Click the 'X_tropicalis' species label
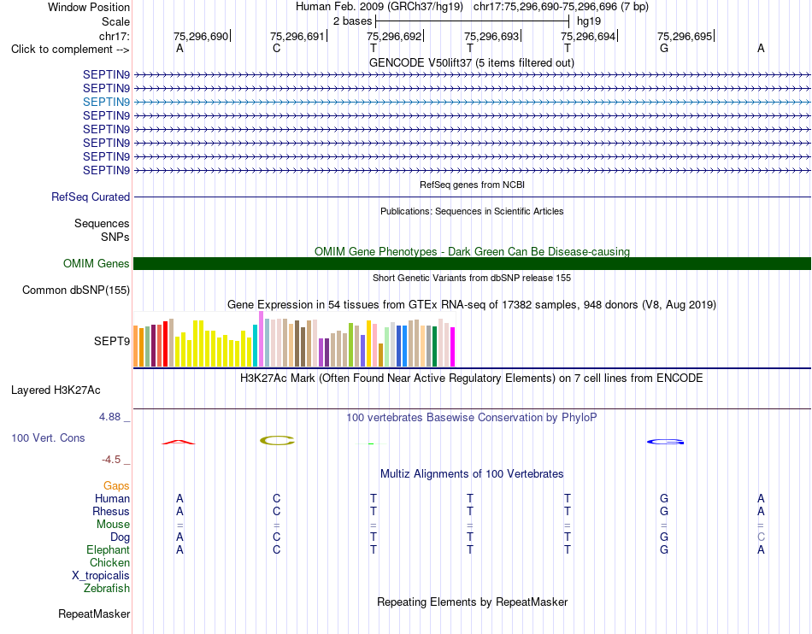 (x=101, y=576)
